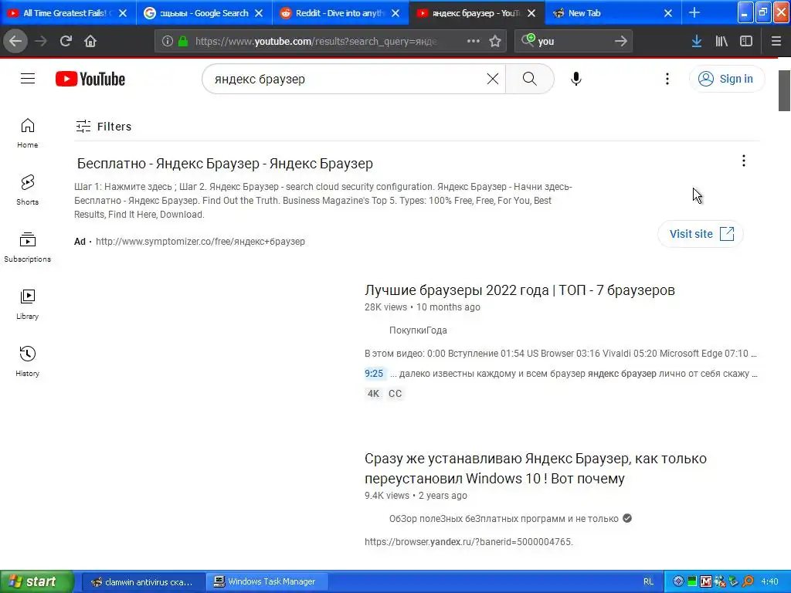The width and height of the screenshot is (791, 593).
Task: Click the Visit site button
Action: pos(701,234)
